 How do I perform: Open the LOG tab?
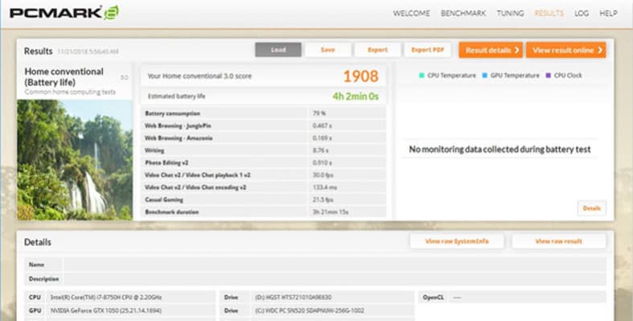pyautogui.click(x=582, y=14)
